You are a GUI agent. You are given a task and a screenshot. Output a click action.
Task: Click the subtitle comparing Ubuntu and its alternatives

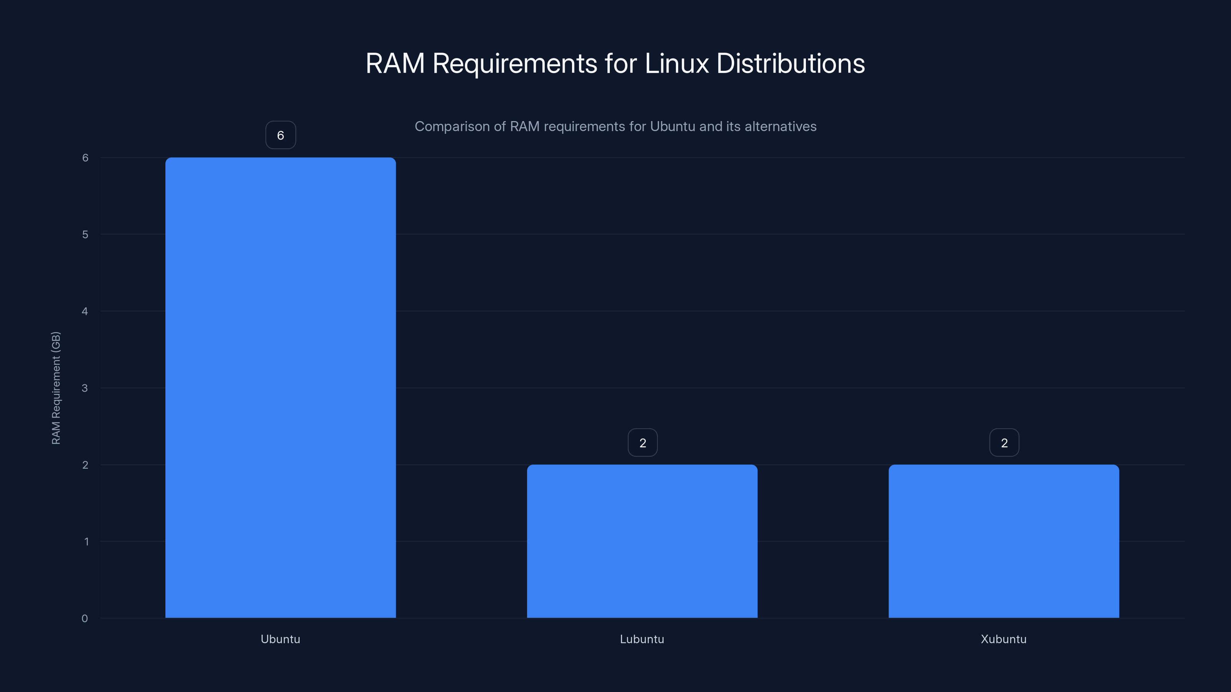tap(615, 126)
